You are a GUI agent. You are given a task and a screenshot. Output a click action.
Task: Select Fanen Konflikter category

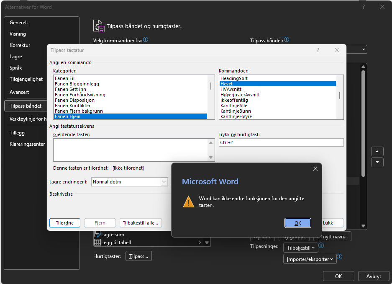131,106
